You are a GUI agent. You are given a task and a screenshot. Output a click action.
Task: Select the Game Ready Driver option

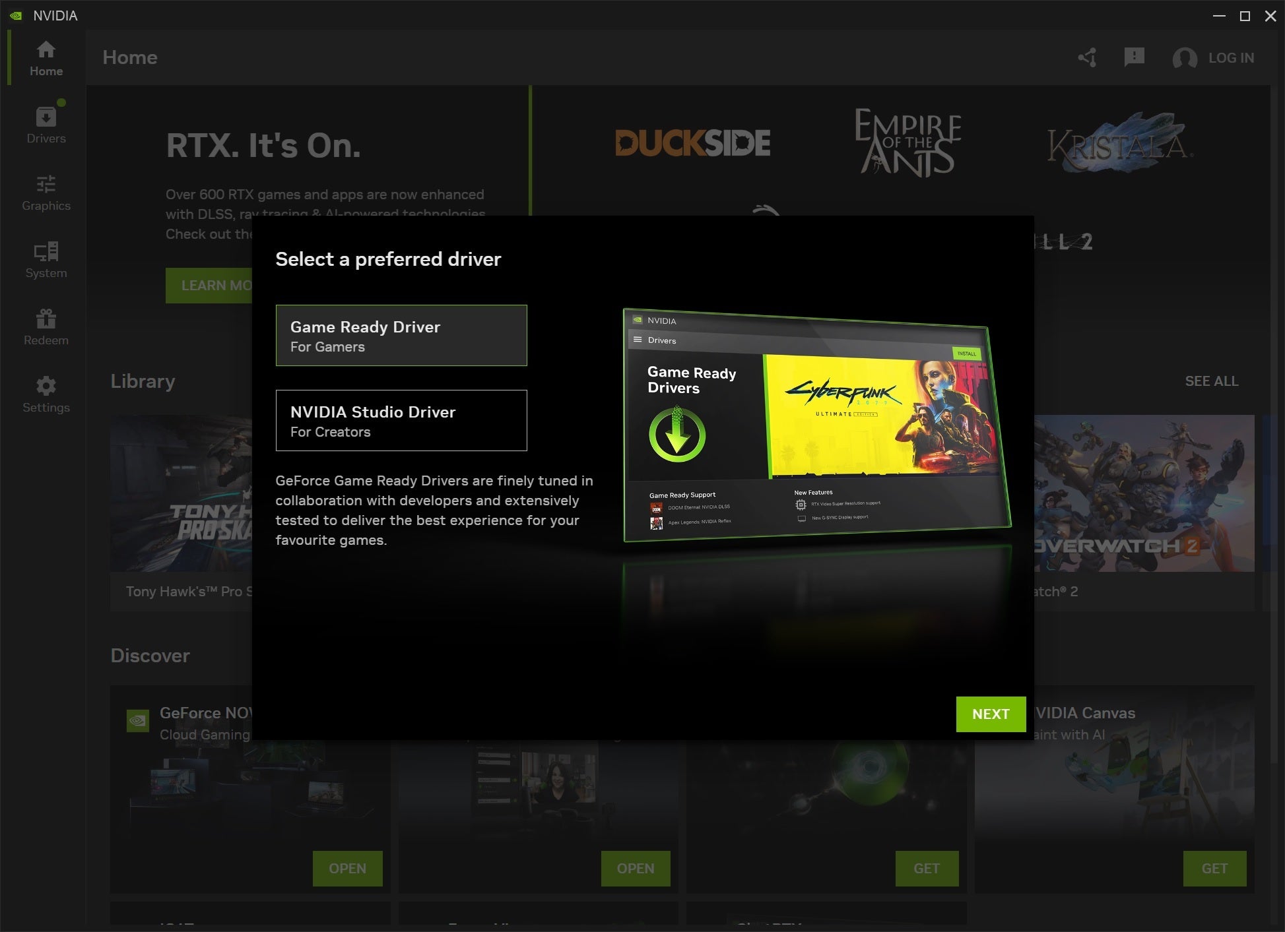[401, 335]
